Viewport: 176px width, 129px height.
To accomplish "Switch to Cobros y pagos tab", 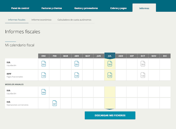I will pyautogui.click(x=118, y=8).
